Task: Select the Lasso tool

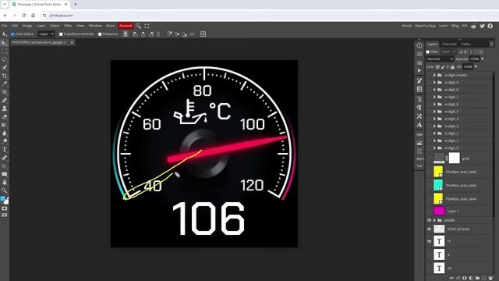Action: [5, 59]
